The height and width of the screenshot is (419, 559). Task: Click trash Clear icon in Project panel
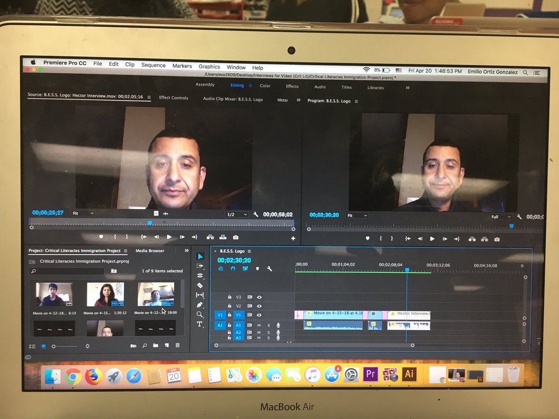(177, 345)
